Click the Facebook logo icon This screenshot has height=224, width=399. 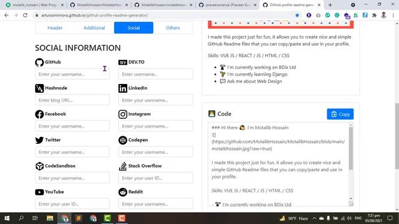[39, 114]
